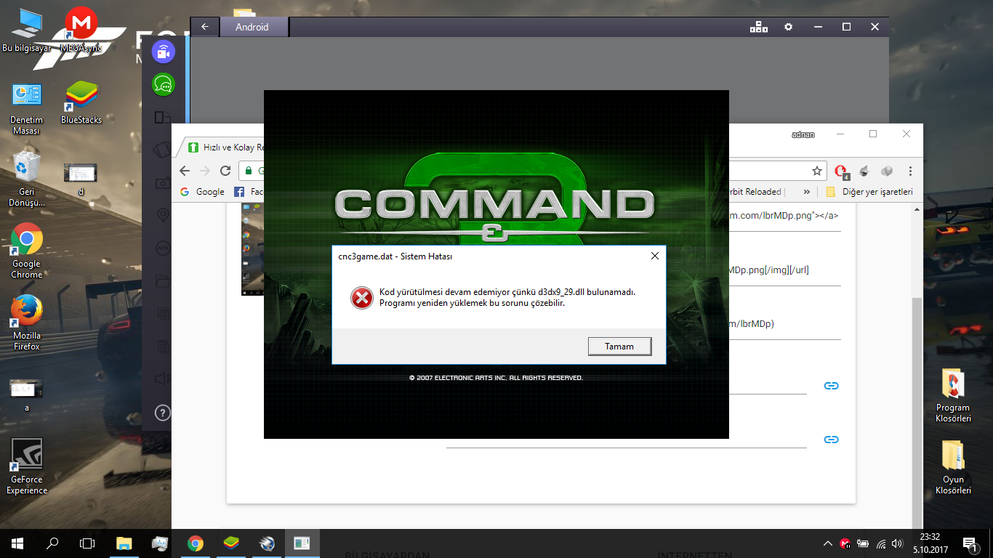Open the help question mark in BlueStacks sidebar
Screen dimensions: 993x558
[x=163, y=413]
